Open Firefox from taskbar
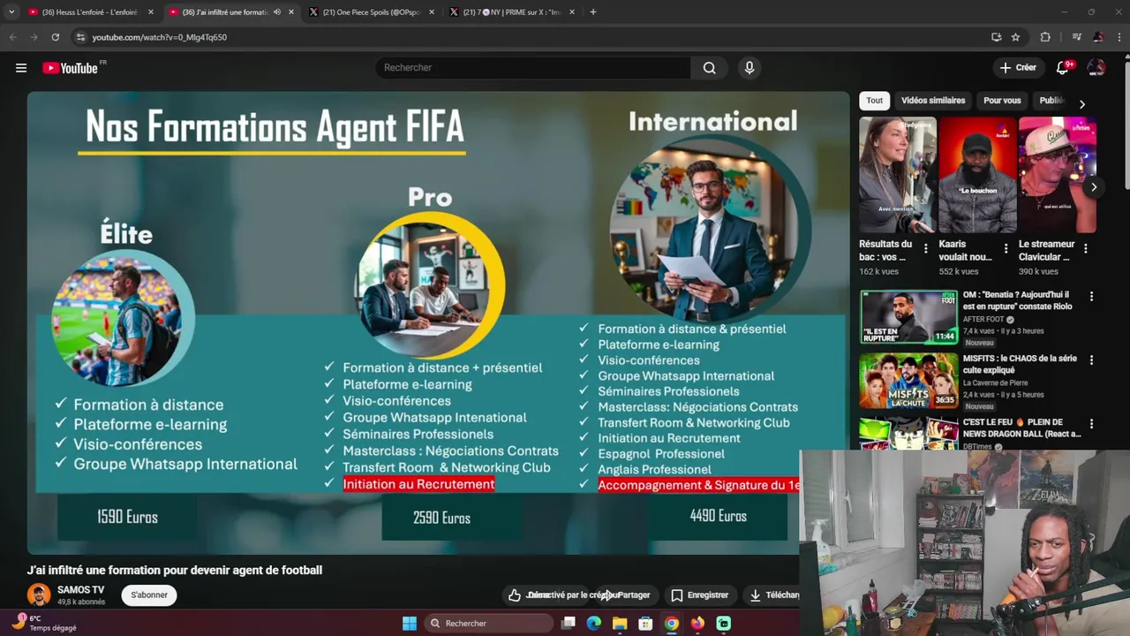Image resolution: width=1130 pixels, height=636 pixels. click(x=697, y=623)
